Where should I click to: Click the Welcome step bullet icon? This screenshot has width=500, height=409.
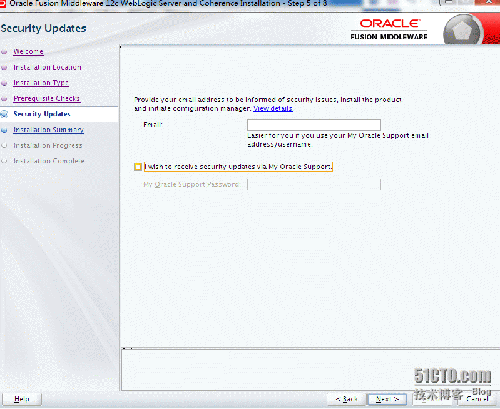point(4,52)
